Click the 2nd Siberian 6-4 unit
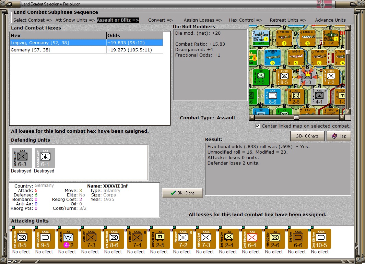Viewport: 365px width, 264px height. (x=252, y=239)
